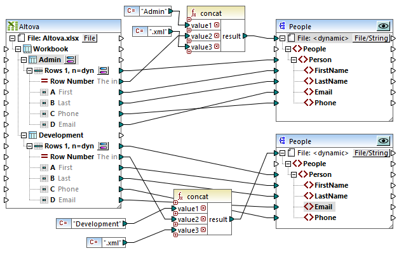This screenshot has width=399, height=253.
Task: Click the bottom concat function fx icon
Action: coord(180,196)
